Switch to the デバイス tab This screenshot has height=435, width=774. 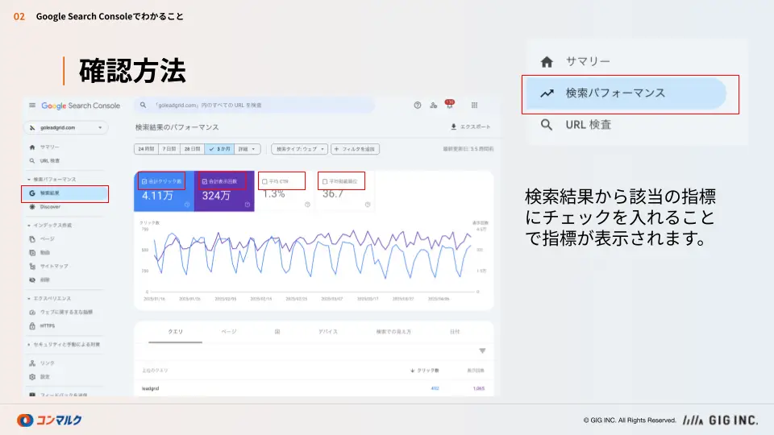[328, 332]
